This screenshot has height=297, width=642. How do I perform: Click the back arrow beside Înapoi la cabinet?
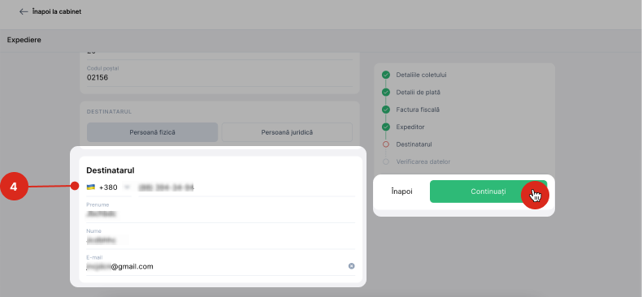point(24,12)
